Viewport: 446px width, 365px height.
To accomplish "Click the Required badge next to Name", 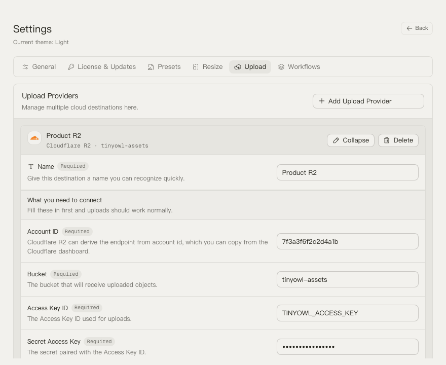I will (x=73, y=166).
